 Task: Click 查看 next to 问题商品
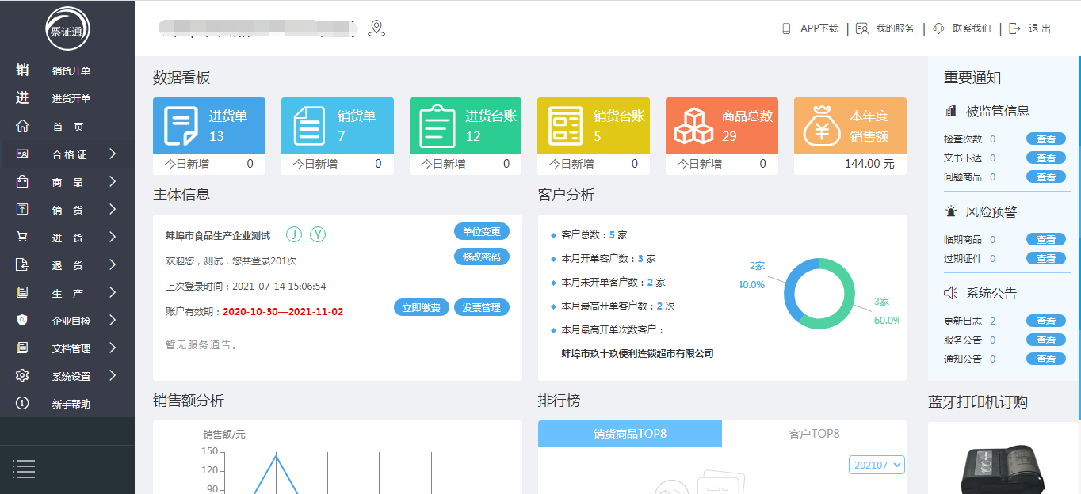coord(1046,177)
